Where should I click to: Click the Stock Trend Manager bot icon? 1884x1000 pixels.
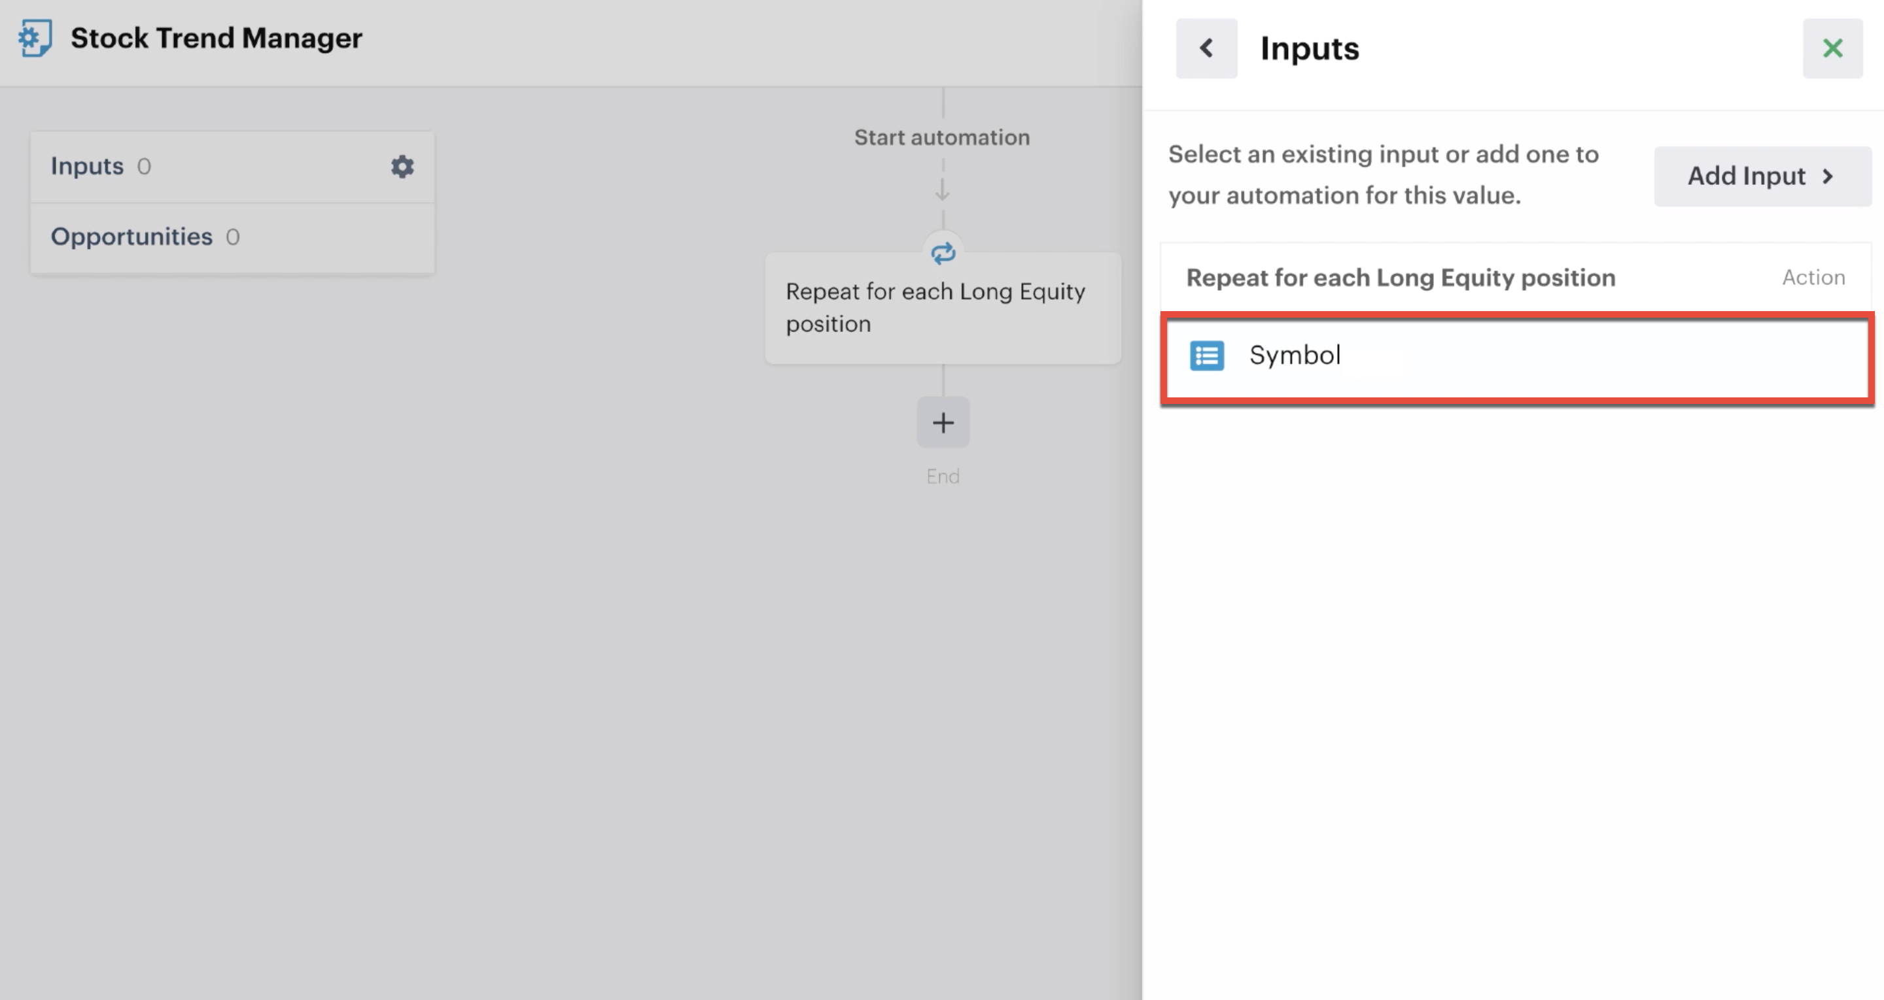(x=35, y=37)
